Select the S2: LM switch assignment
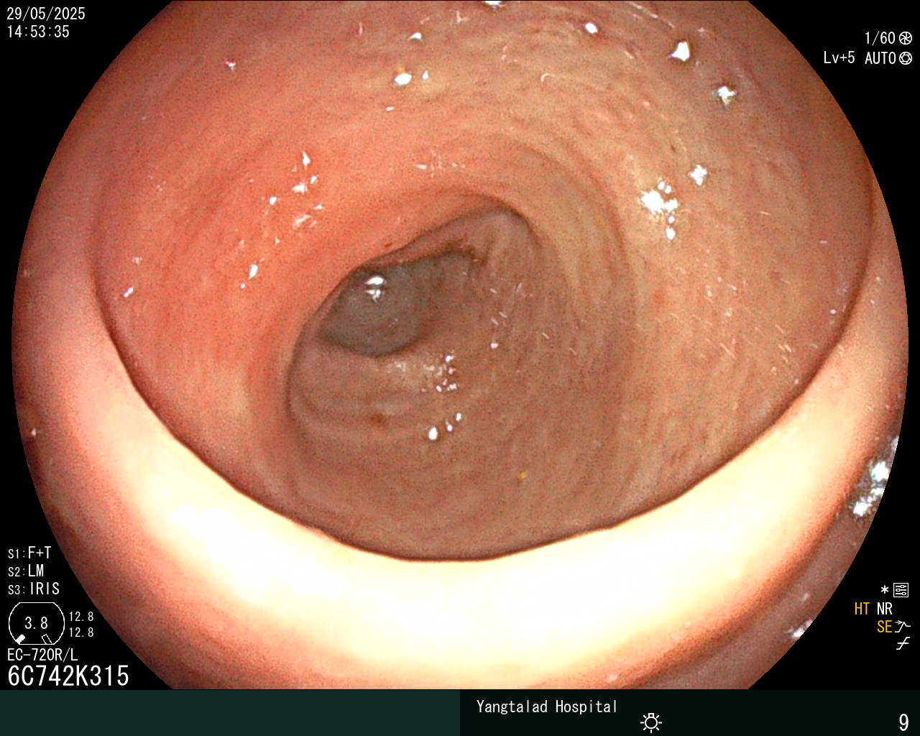Image resolution: width=920 pixels, height=736 pixels. [26, 571]
